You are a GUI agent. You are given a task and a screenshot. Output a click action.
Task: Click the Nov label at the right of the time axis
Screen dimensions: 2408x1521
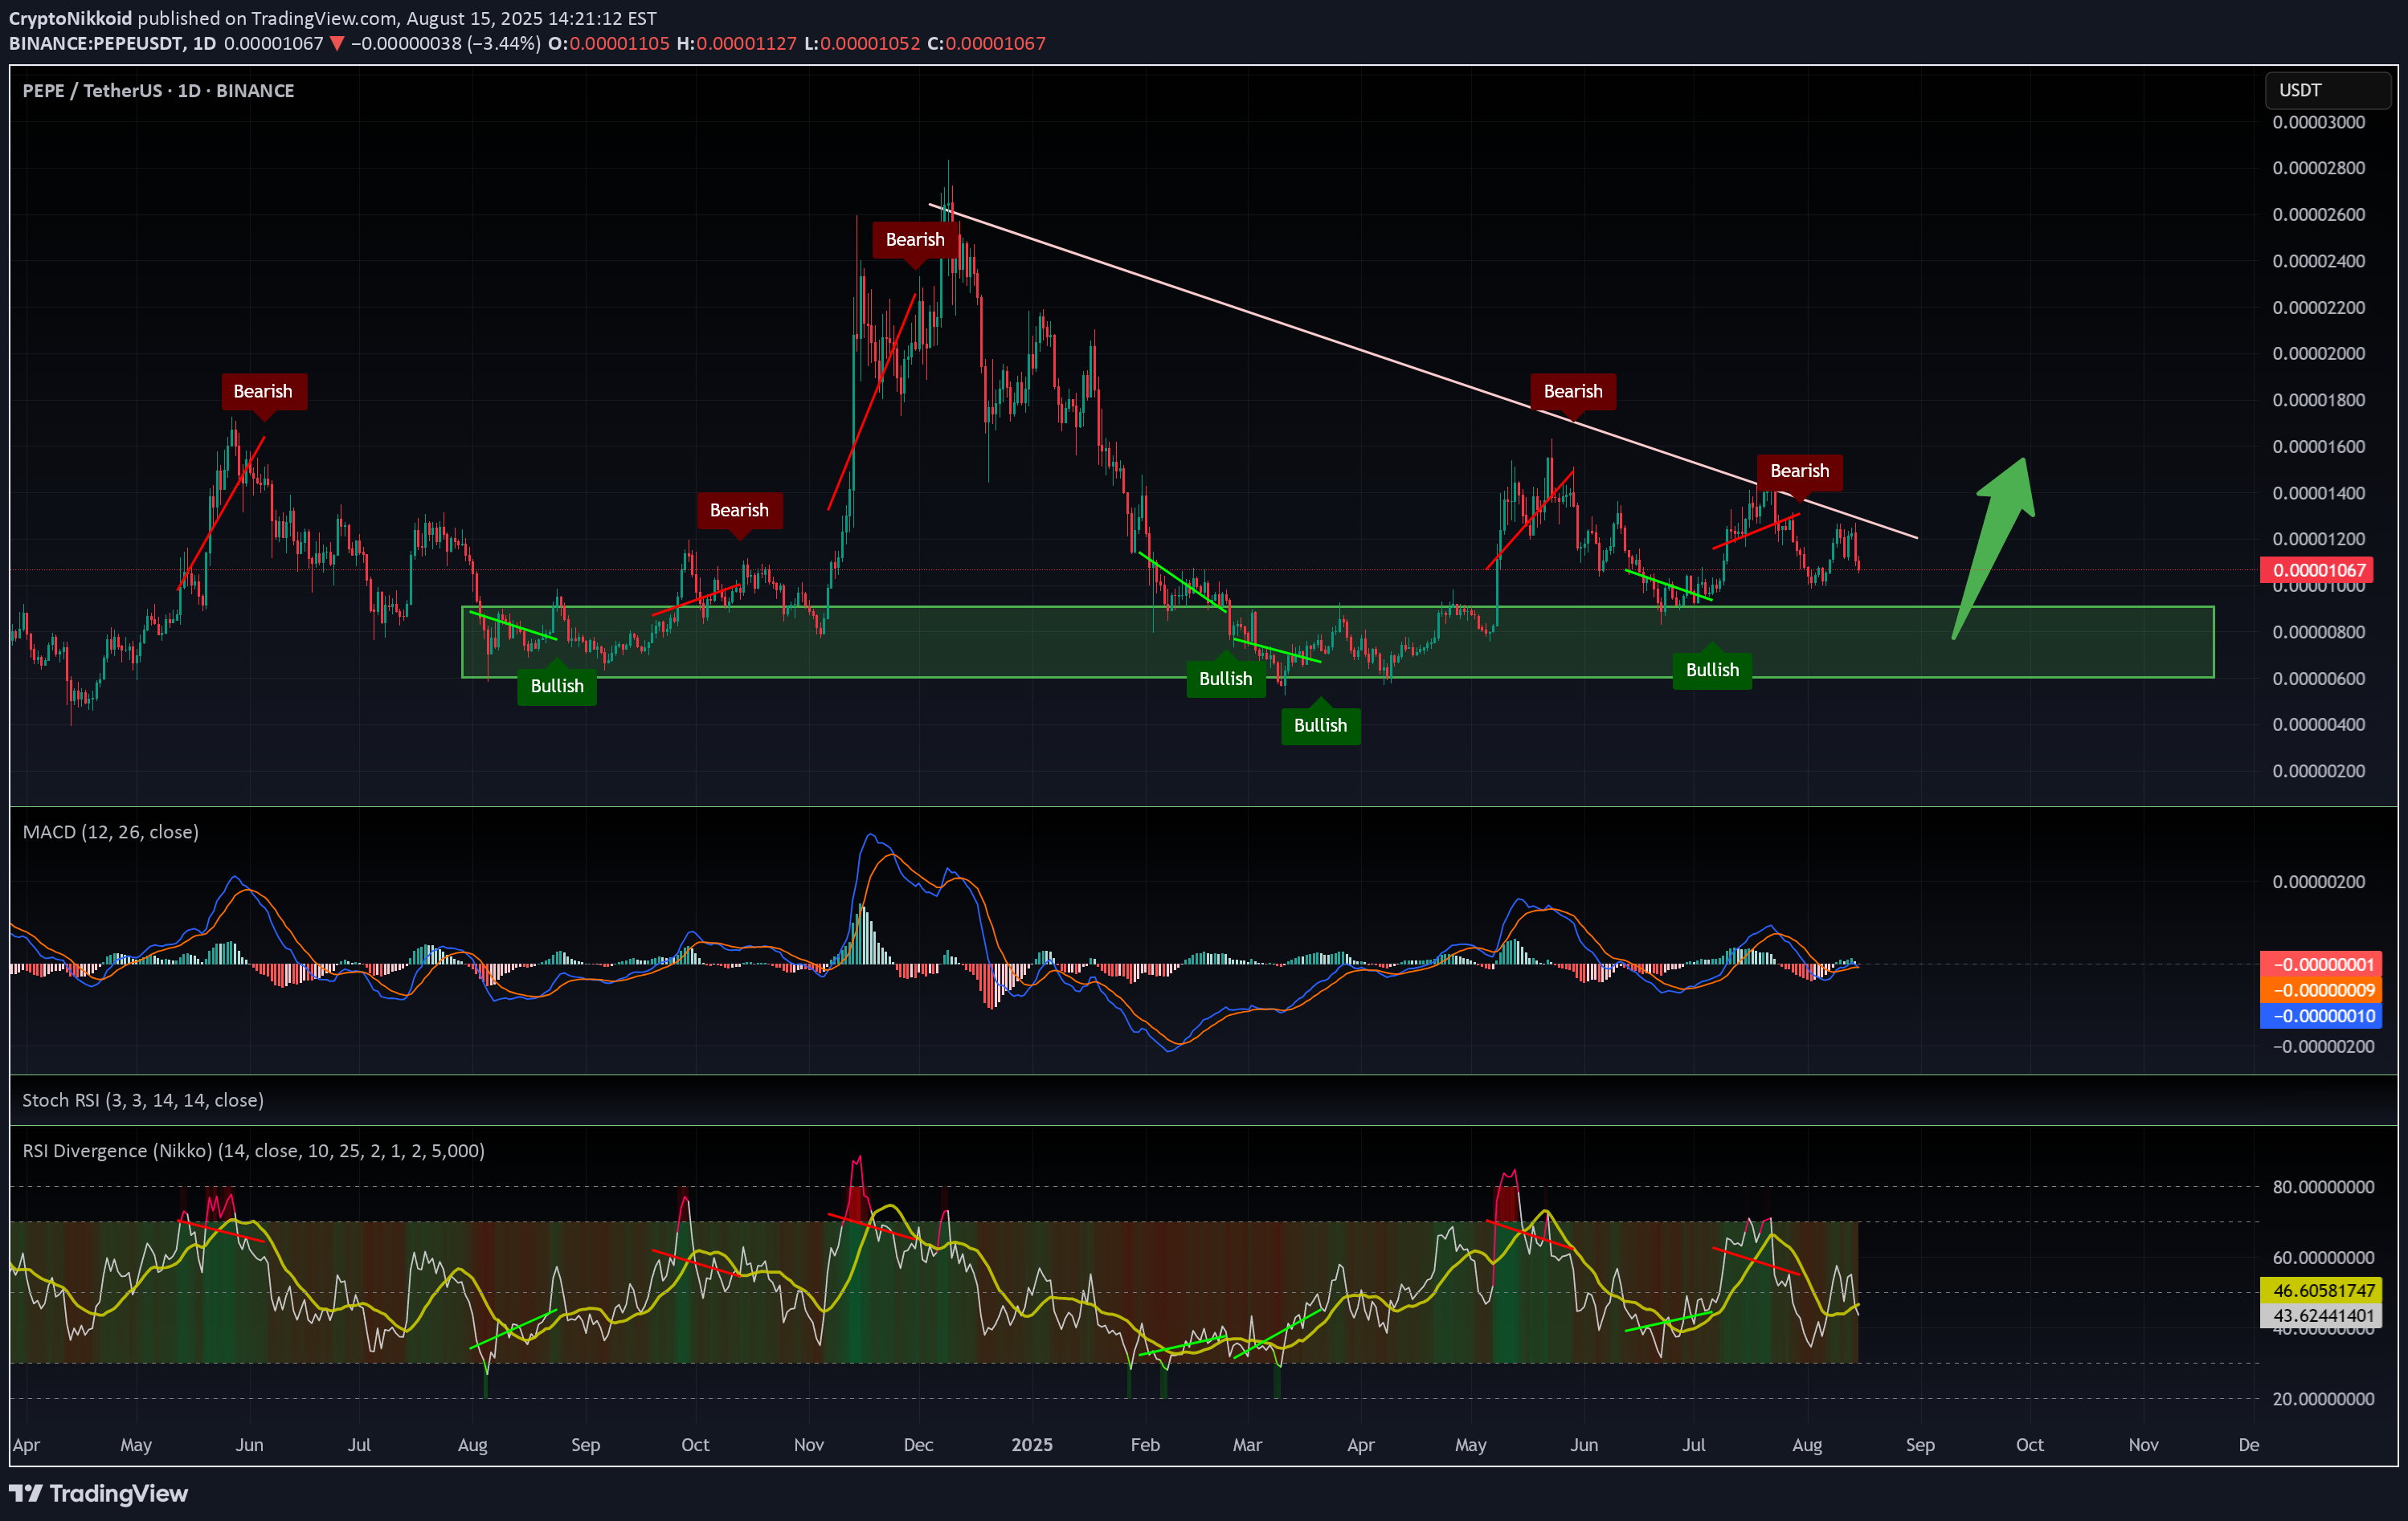point(2143,1444)
